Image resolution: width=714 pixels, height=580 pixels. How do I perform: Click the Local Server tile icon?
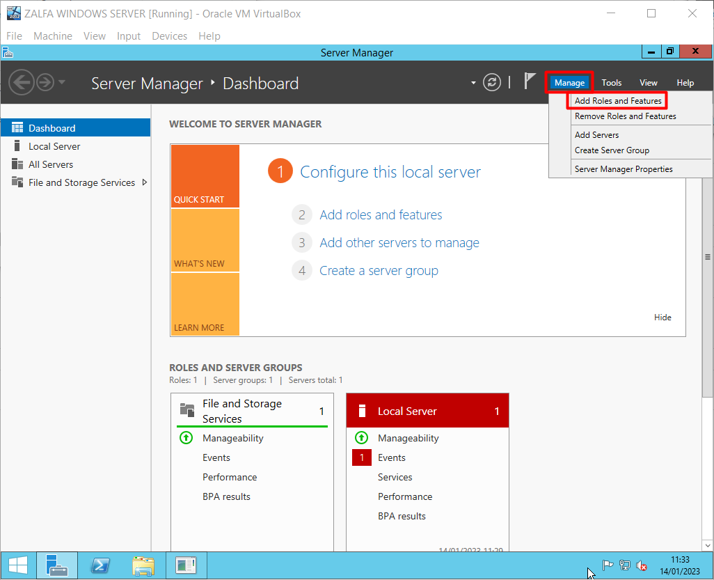tap(362, 411)
